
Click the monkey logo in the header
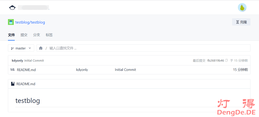[x=12, y=8]
